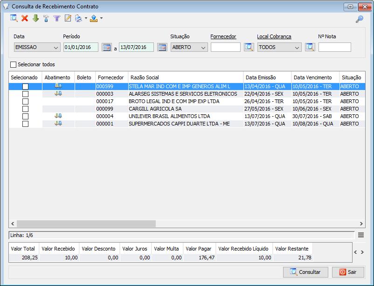Image resolution: width=374 pixels, height=286 pixels.
Task: Open calendar picker for period end date
Action: [162, 47]
